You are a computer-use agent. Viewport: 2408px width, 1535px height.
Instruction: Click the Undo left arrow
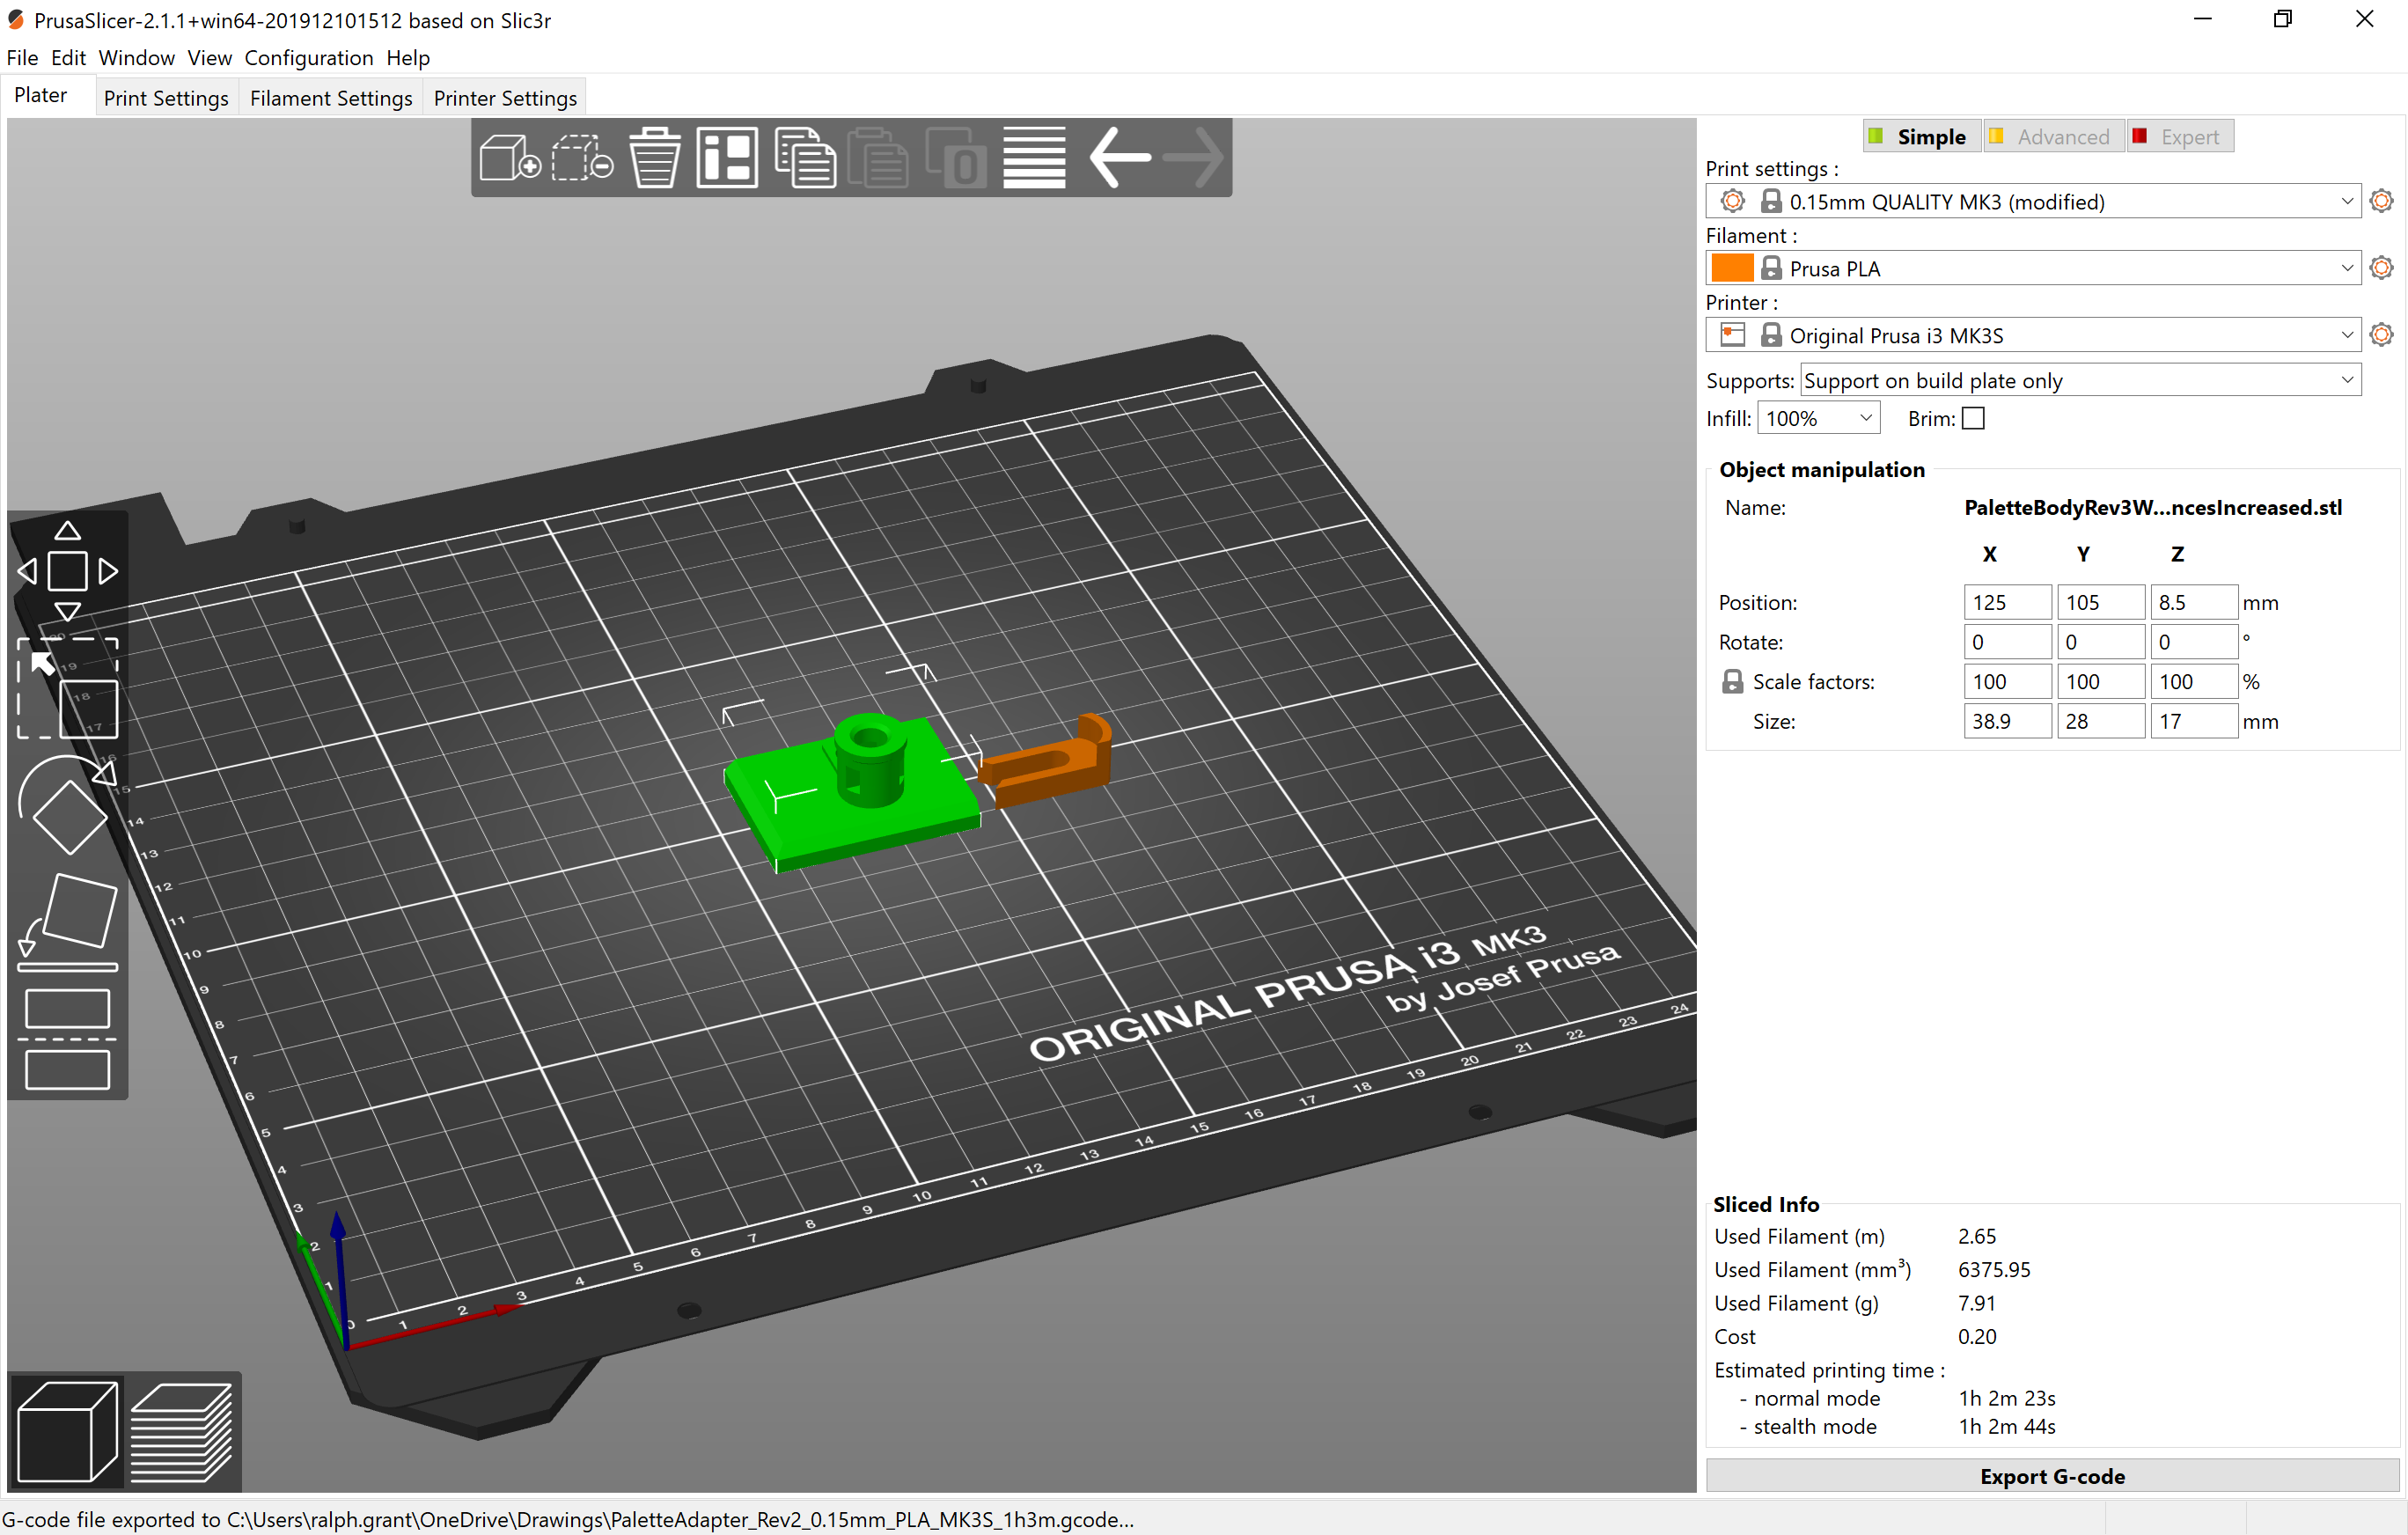pos(1119,157)
